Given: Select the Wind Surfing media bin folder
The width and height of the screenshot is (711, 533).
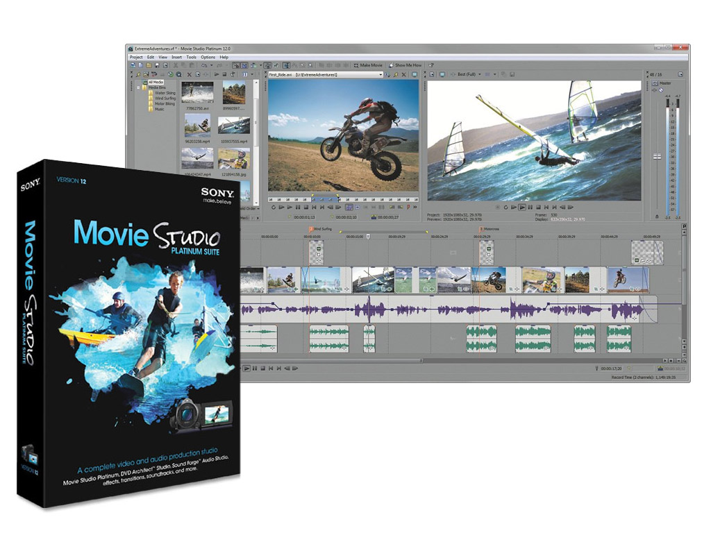Looking at the screenshot, I should click(x=164, y=99).
